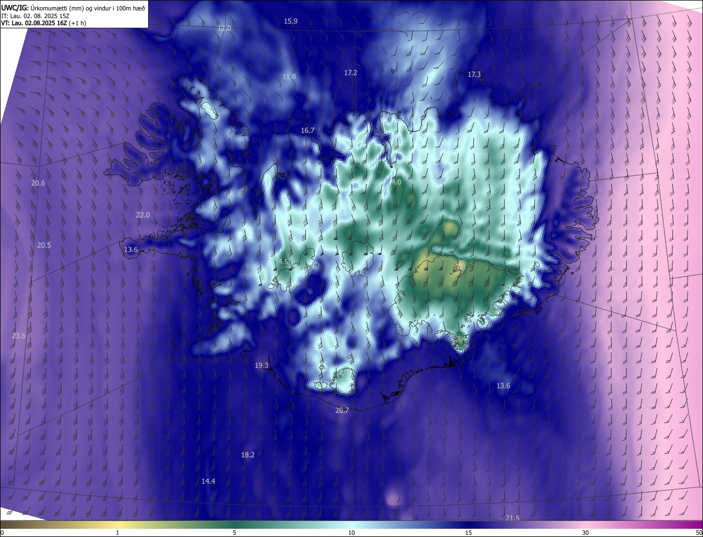The width and height of the screenshot is (703, 537).
Task: Click the 11.8 wind value label
Action: [289, 76]
